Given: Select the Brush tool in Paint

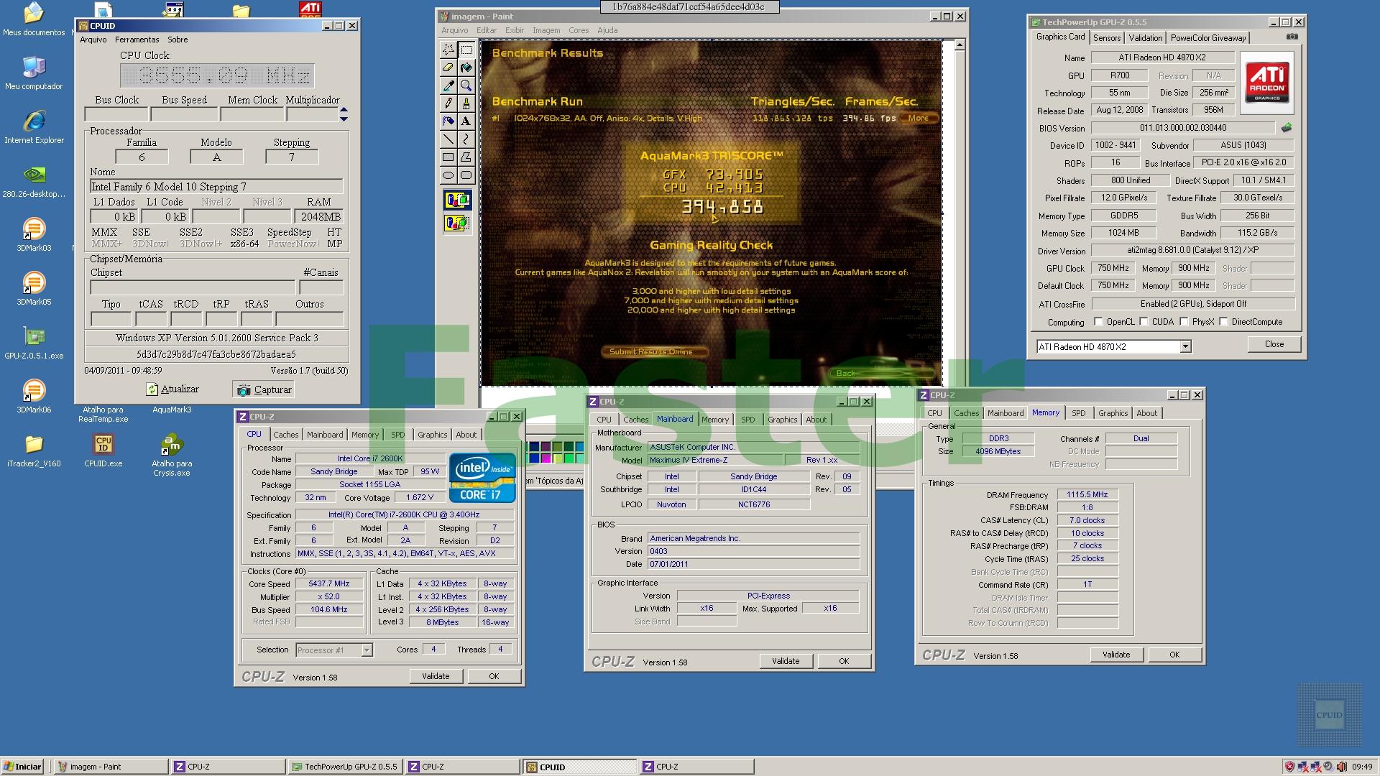Looking at the screenshot, I should click(466, 103).
